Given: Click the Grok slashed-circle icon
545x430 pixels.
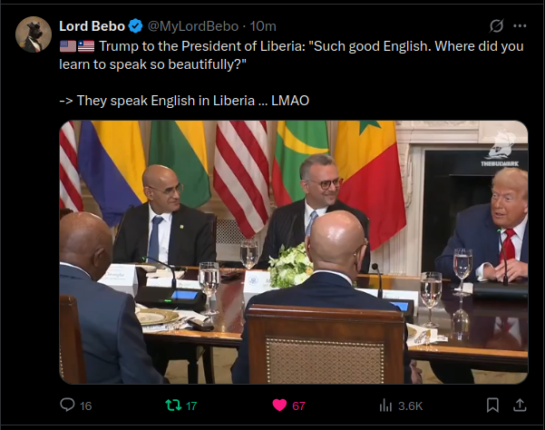Looking at the screenshot, I should click(x=496, y=25).
